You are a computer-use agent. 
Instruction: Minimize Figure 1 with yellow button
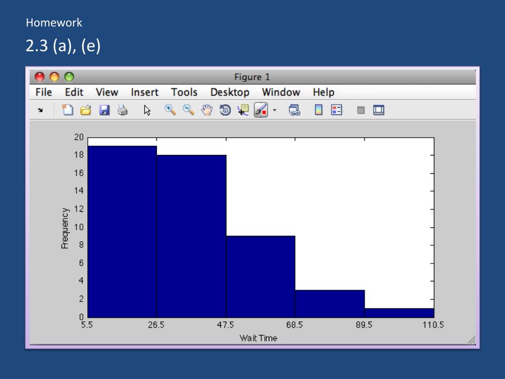[x=54, y=77]
